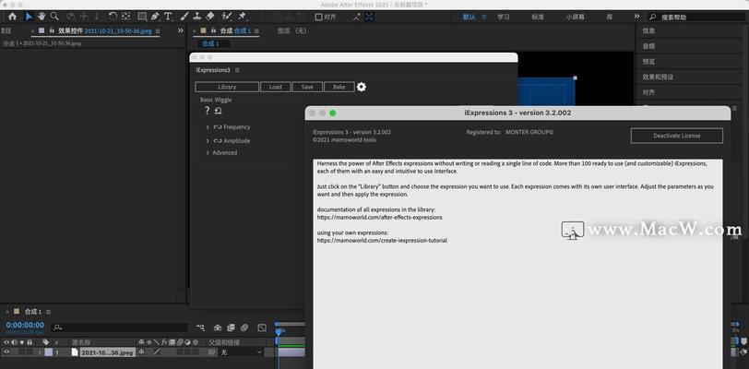Select the Eraser tool

(209, 17)
